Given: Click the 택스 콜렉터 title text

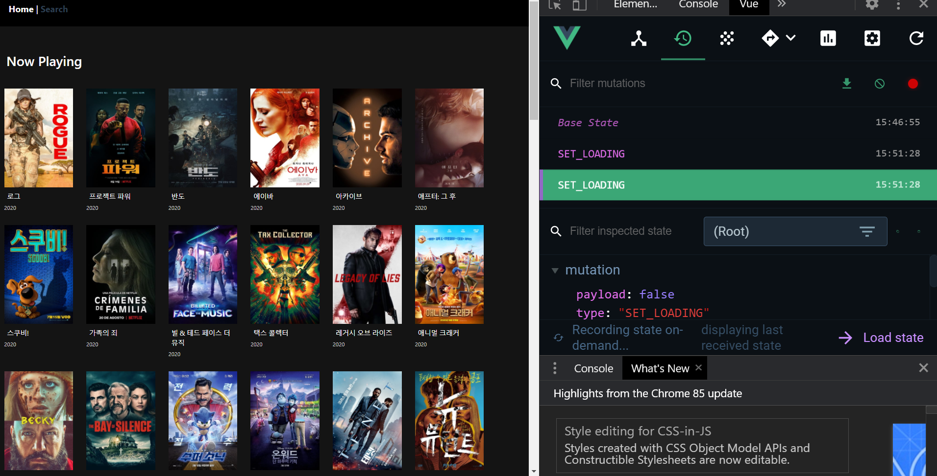Looking at the screenshot, I should (271, 333).
